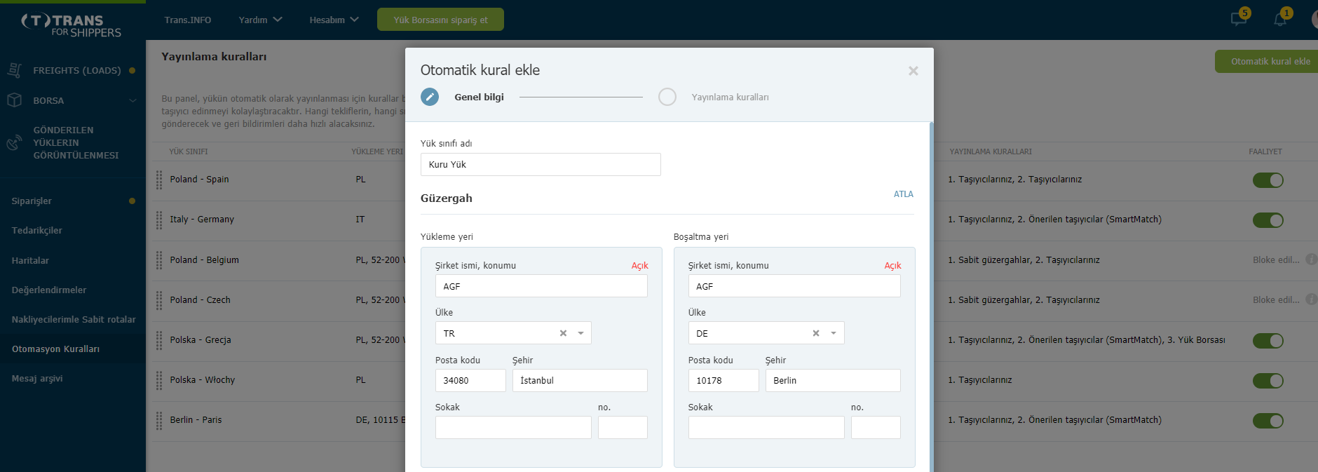Open Değerlendirmeler in the sidebar
The height and width of the screenshot is (472, 1318).
(x=49, y=290)
